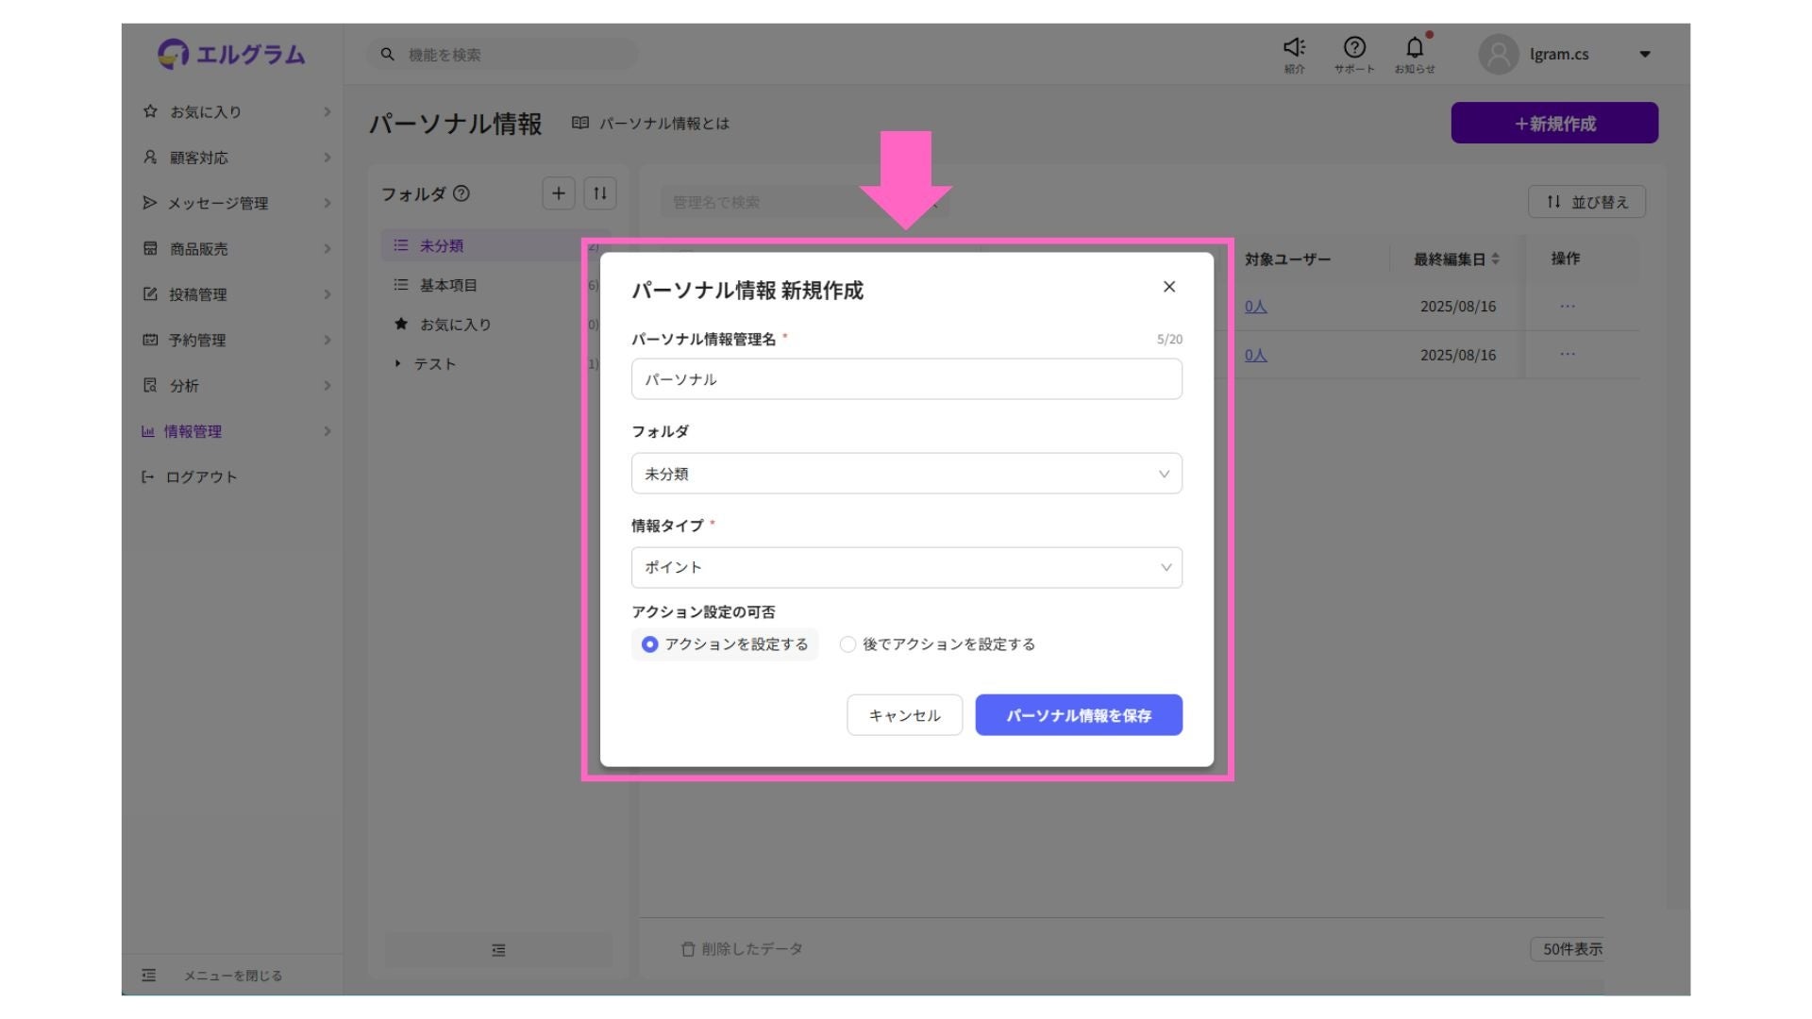Expand the テスト folder tree item
The height and width of the screenshot is (1019, 1812).
[x=398, y=363]
